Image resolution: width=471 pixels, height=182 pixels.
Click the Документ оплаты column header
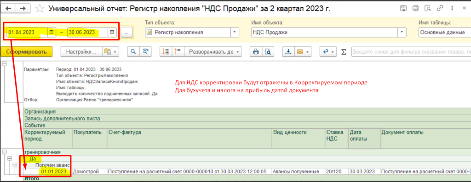425,138
